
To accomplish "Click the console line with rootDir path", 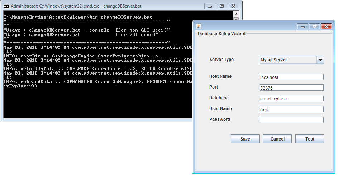I will click(x=81, y=56).
